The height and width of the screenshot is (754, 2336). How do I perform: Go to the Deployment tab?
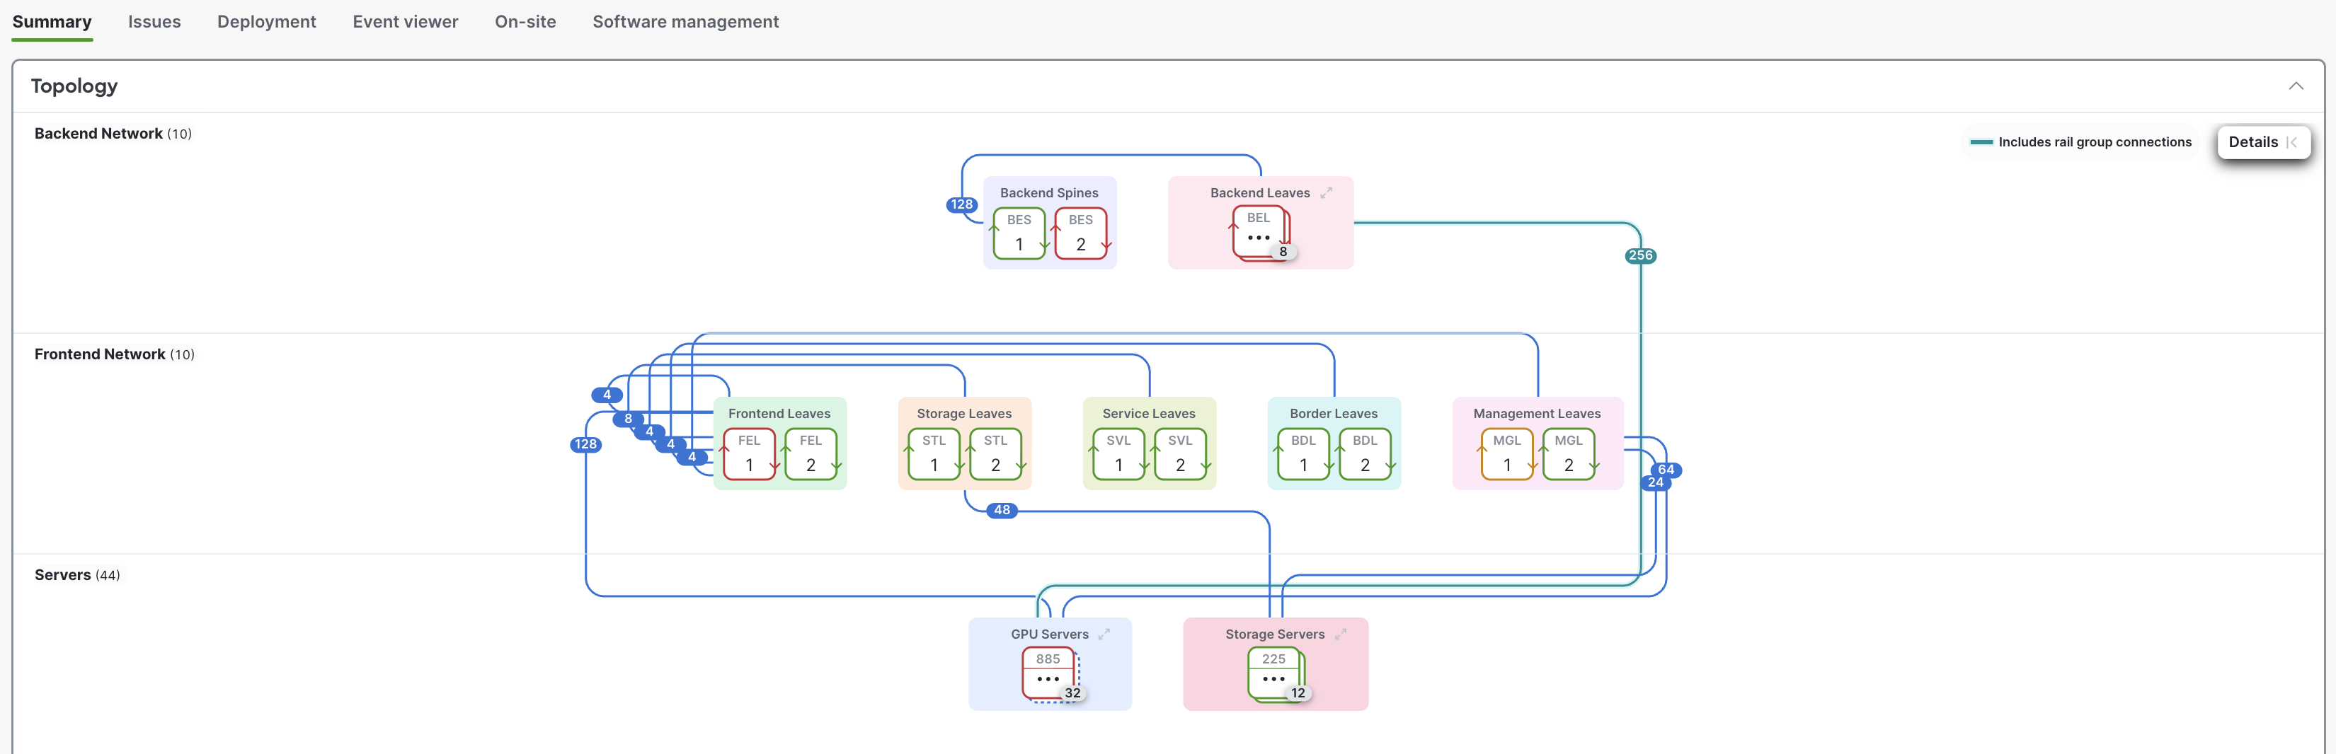coord(265,22)
